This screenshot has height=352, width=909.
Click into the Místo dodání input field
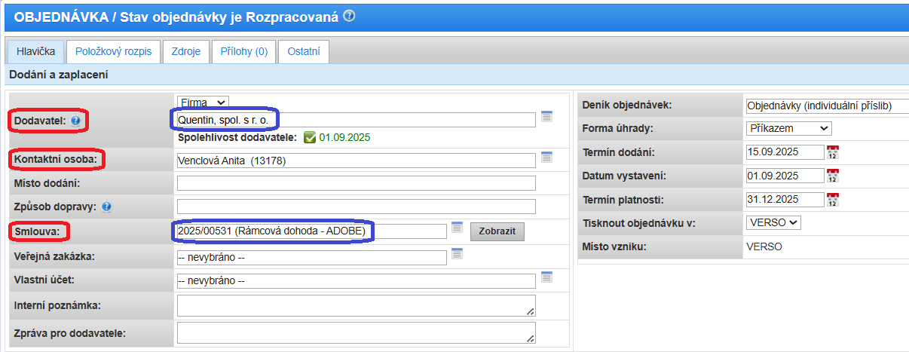(356, 183)
